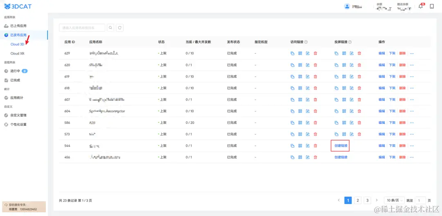Image resolution: width=442 pixels, height=216 pixels.
Task: Click help icon beside 访问链接 header
Action: [x=306, y=42]
